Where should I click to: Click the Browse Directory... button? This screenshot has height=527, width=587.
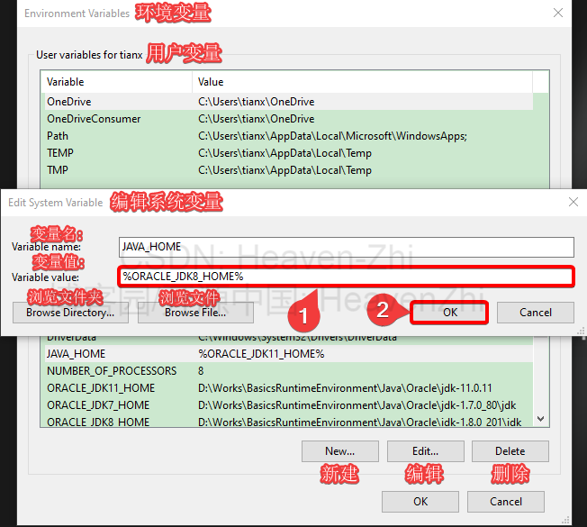(70, 313)
